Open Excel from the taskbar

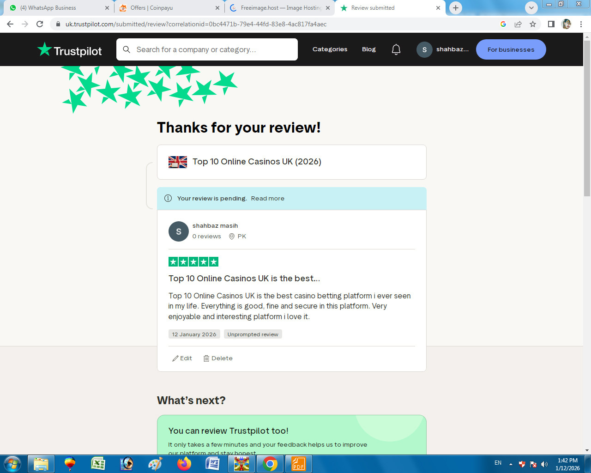[98, 464]
